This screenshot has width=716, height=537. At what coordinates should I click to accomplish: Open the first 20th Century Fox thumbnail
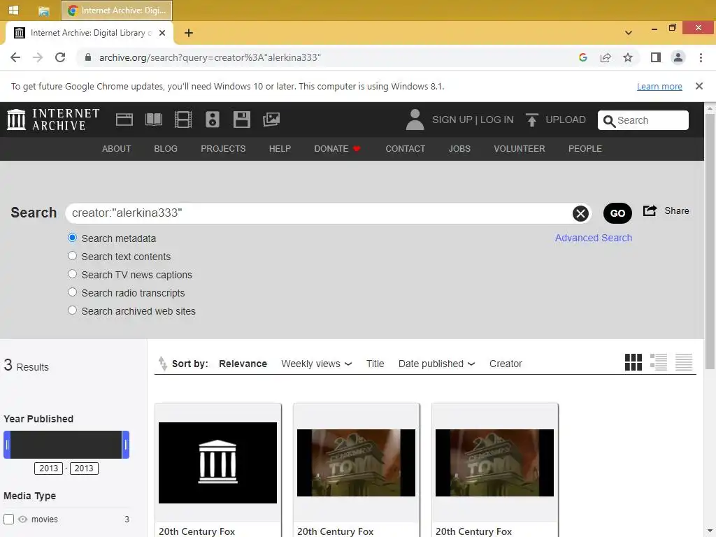[x=218, y=463]
